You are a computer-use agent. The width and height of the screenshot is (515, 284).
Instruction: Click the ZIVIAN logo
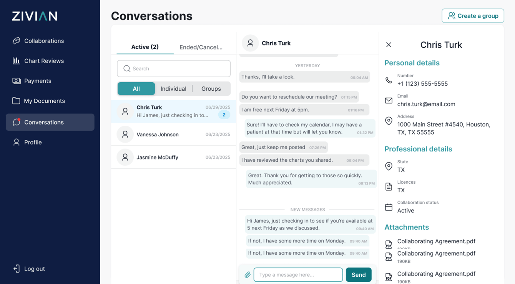click(x=35, y=16)
